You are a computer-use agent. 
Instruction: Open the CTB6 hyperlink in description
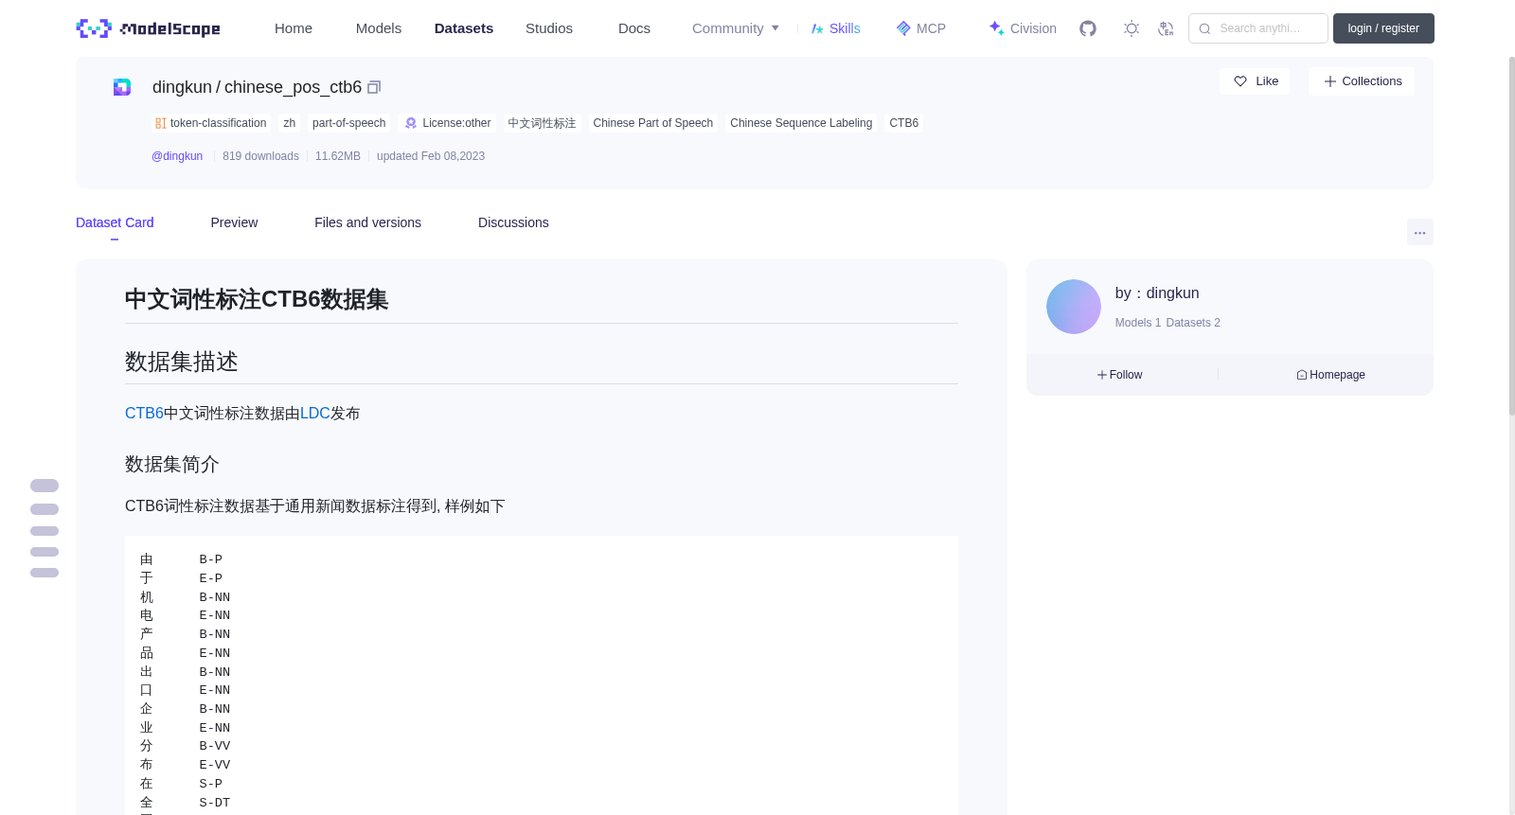tap(144, 414)
